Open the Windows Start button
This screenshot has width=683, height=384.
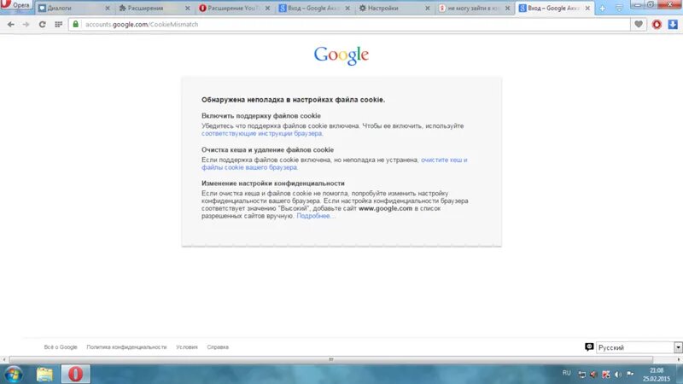[13, 375]
